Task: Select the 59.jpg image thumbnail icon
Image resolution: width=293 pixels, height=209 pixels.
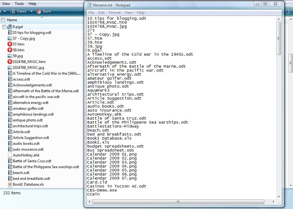Action: pyautogui.click(x=10, y=56)
